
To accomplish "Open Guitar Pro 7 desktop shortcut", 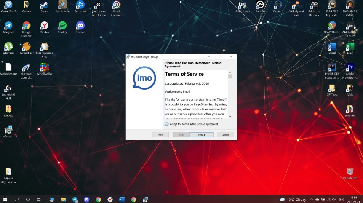I will 8,6.
